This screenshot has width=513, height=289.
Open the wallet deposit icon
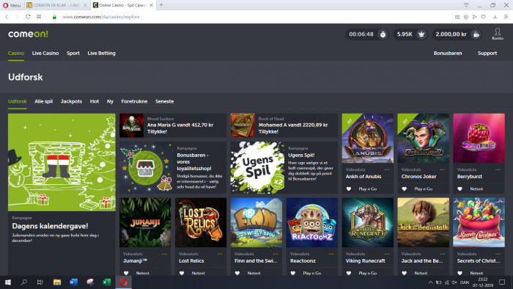point(476,34)
